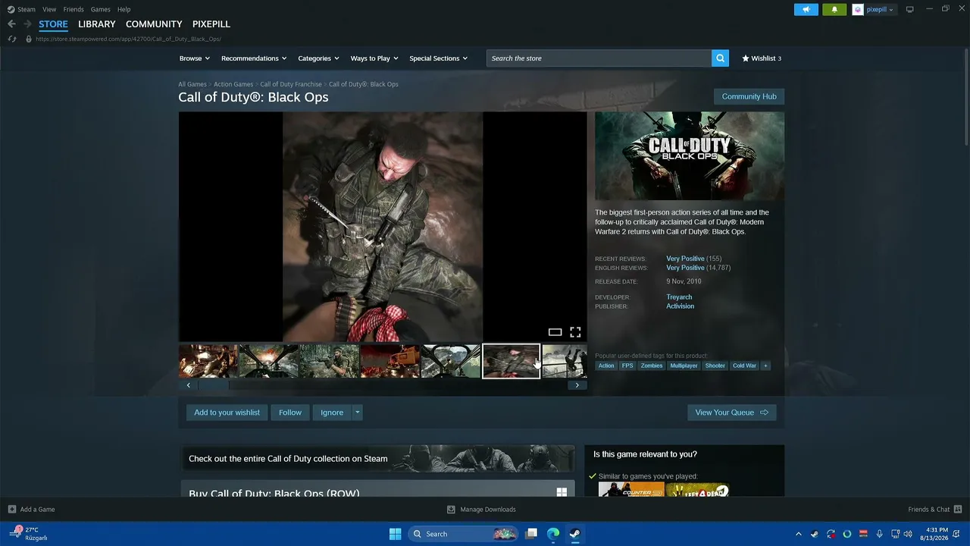Image resolution: width=970 pixels, height=546 pixels.
Task: Open the Task View taskbar icon
Action: [x=532, y=534]
